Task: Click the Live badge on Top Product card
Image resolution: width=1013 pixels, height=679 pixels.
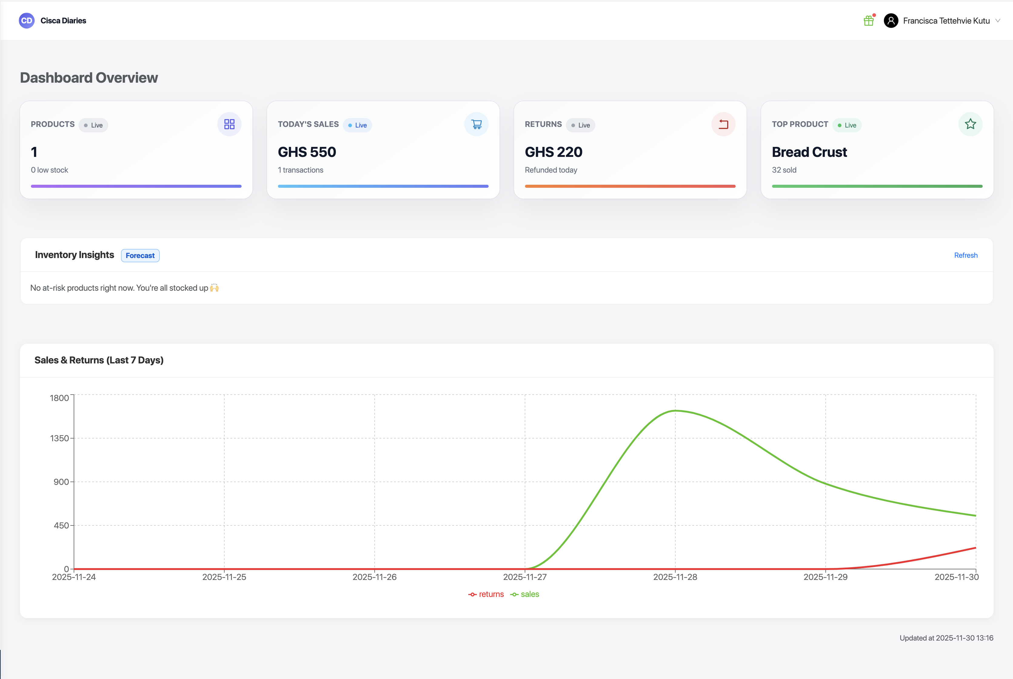Action: 847,125
